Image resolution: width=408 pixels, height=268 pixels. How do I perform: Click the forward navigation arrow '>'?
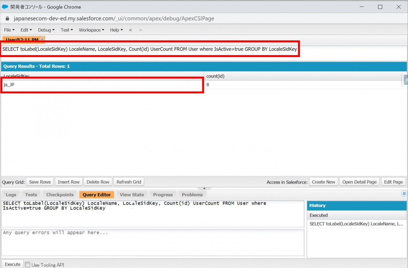pos(140,30)
